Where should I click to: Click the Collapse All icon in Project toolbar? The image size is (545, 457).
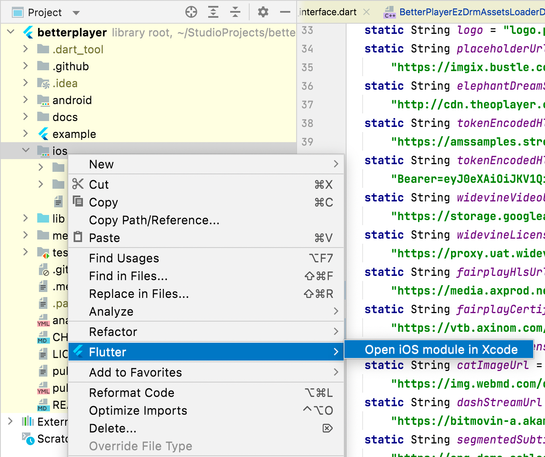[235, 12]
